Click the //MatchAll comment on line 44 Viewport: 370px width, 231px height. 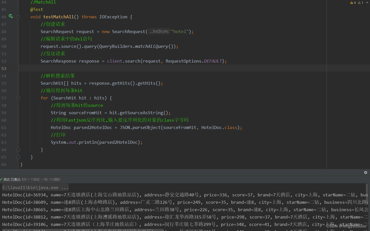click(x=43, y=2)
